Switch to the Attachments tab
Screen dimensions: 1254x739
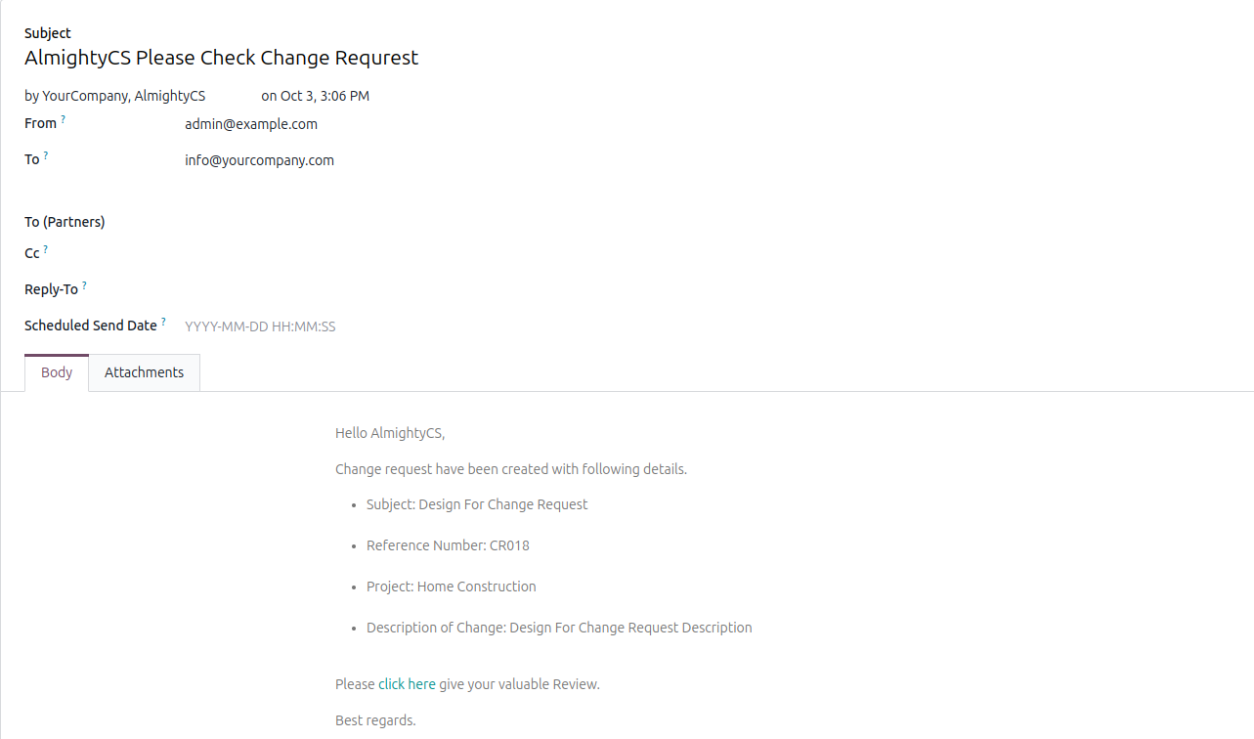click(x=144, y=372)
